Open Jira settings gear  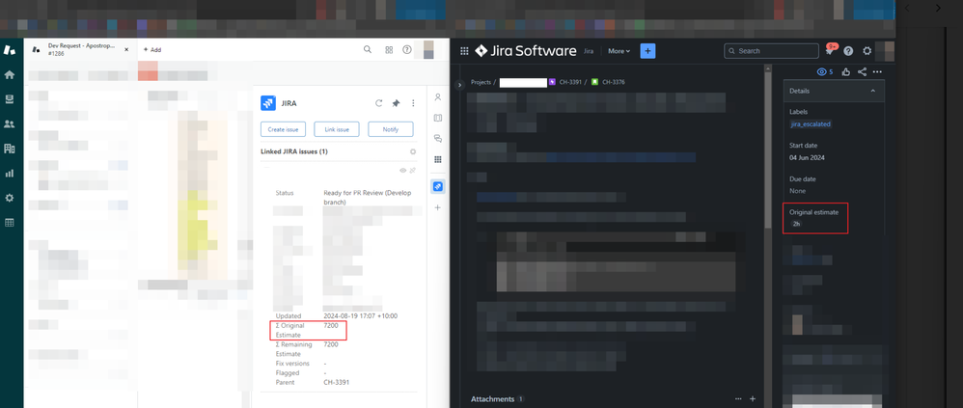(x=867, y=51)
